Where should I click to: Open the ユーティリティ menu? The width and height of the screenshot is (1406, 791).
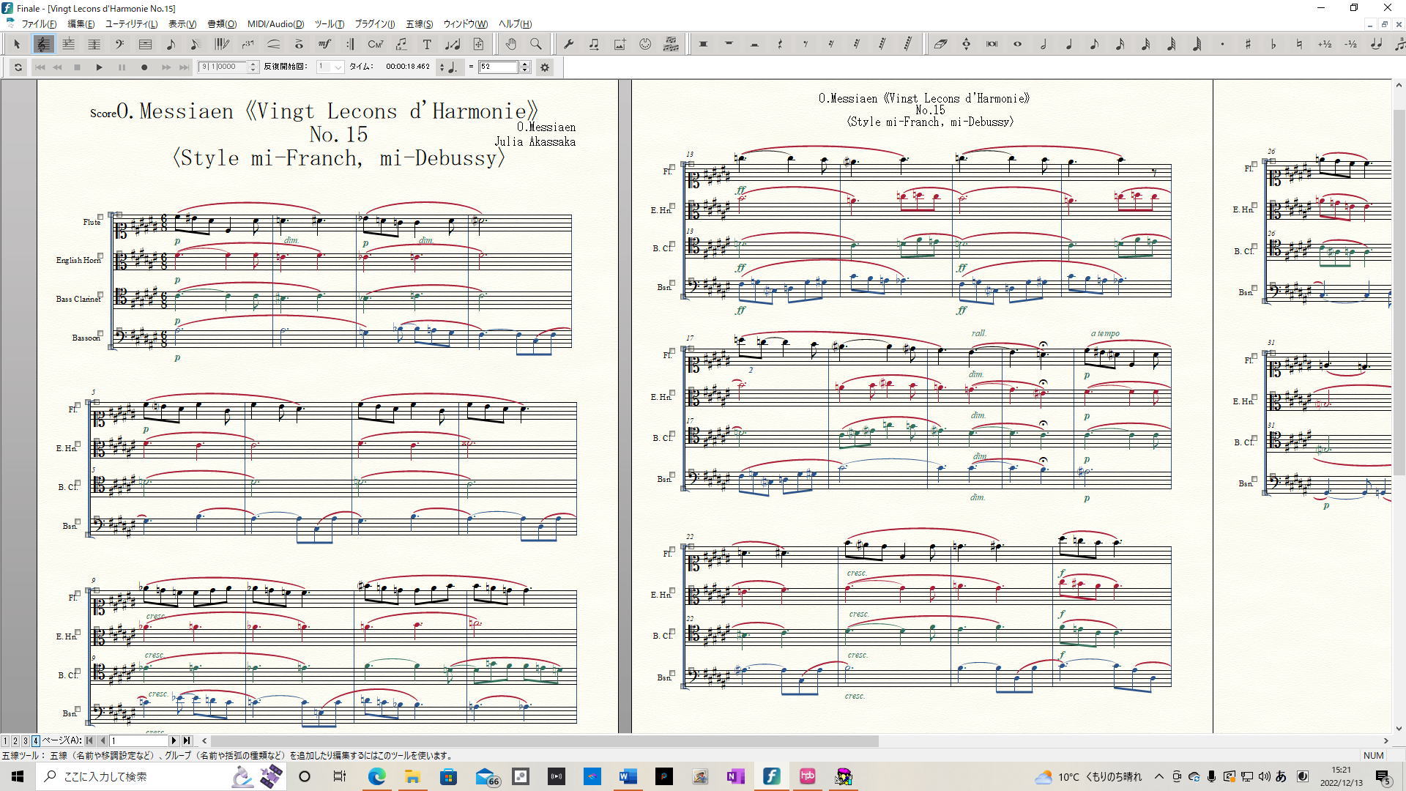point(131,24)
